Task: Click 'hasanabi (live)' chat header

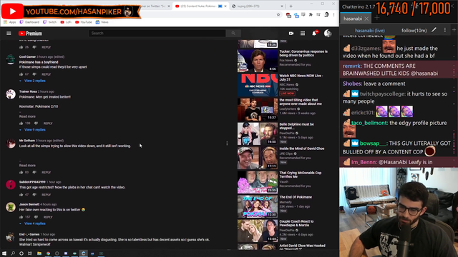Action: 370,30
